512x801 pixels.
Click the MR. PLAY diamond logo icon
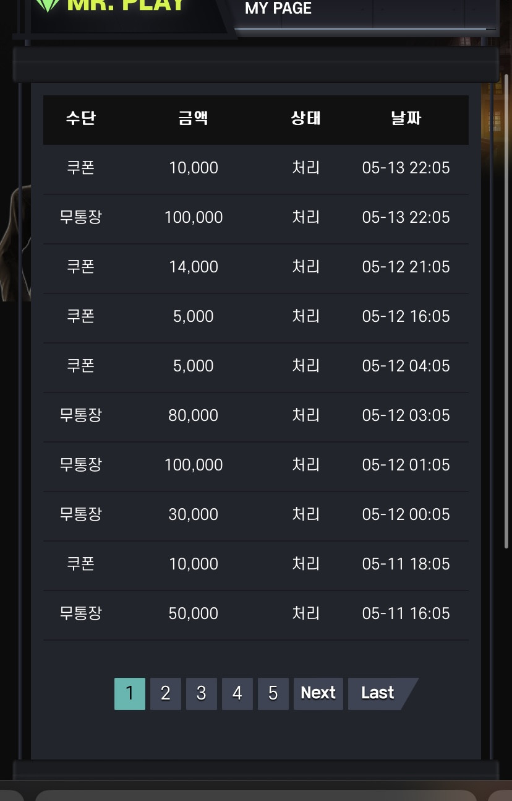pos(47,5)
